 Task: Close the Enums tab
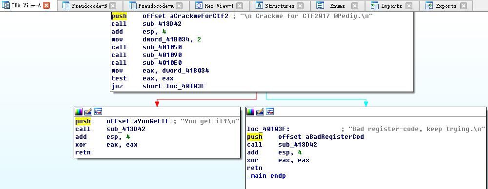pos(354,5)
